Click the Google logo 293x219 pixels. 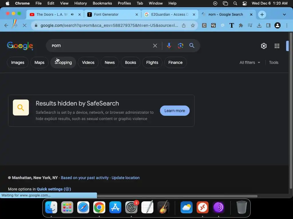pyautogui.click(x=20, y=46)
